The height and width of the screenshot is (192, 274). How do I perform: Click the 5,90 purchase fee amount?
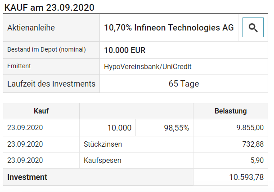coord(257,160)
